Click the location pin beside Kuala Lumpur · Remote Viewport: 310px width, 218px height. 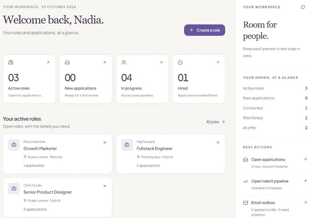pos(25,157)
